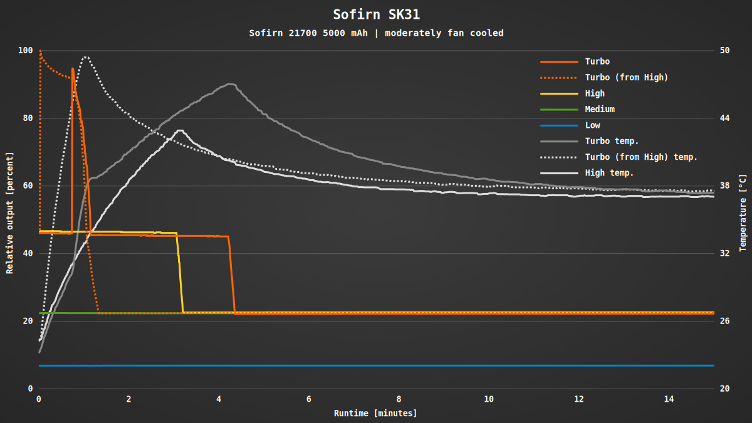This screenshot has width=752, height=423.
Task: Click the 60 tick on the output axis
Action: (28, 186)
